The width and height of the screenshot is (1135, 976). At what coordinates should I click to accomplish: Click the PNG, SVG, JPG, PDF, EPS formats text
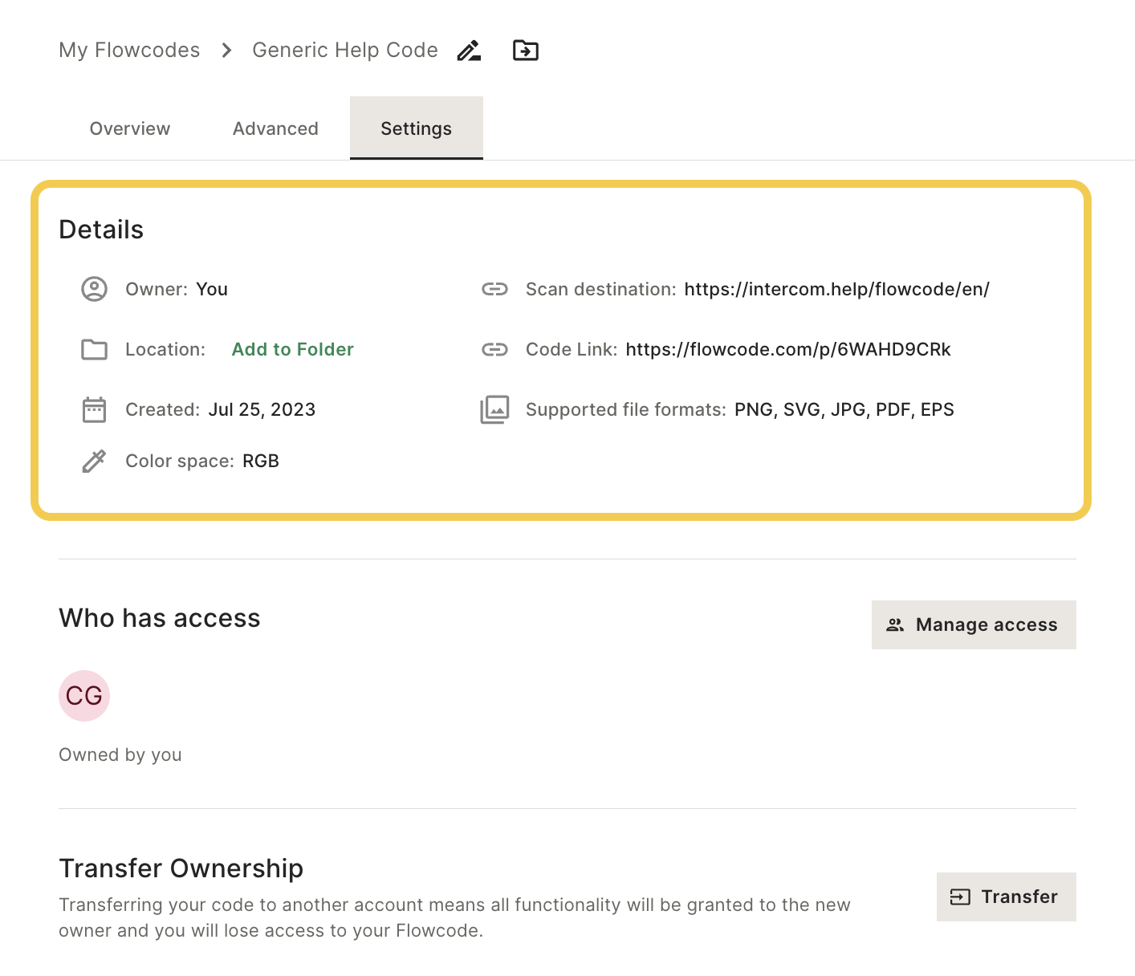pyautogui.click(x=844, y=409)
